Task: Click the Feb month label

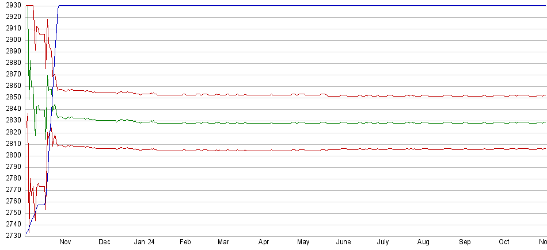Action: (x=185, y=243)
